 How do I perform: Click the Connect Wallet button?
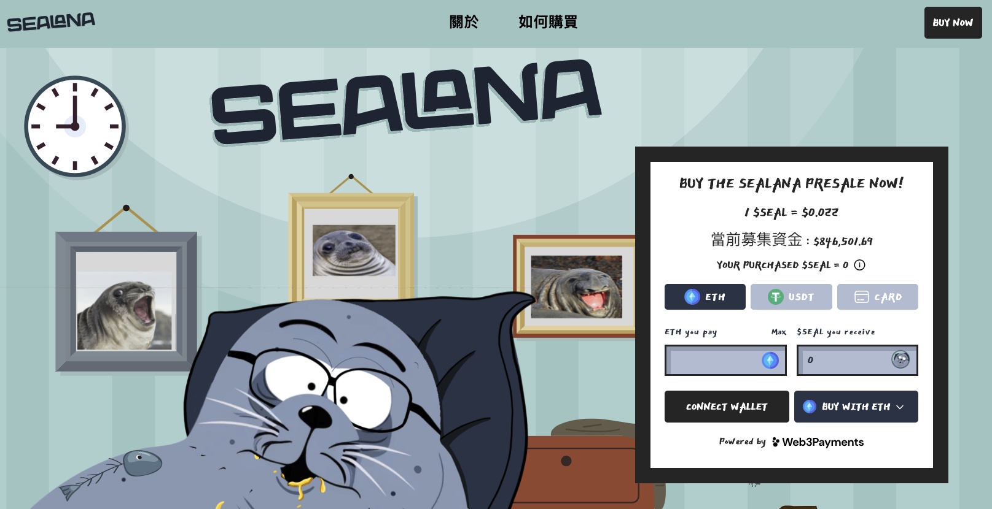click(727, 407)
